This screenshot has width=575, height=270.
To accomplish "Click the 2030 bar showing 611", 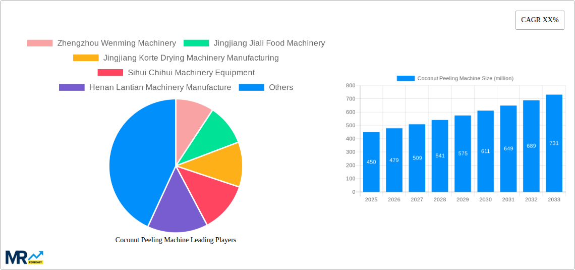I will [x=486, y=151].
